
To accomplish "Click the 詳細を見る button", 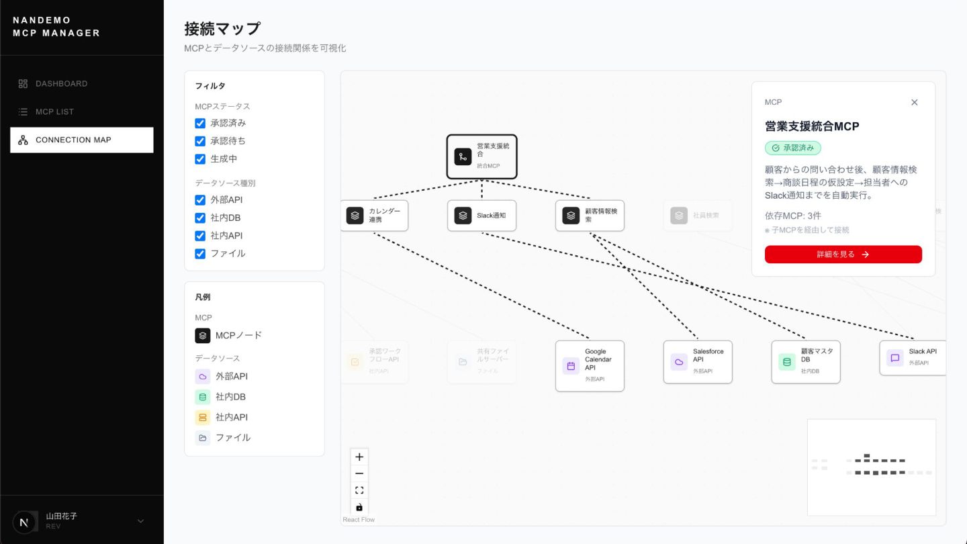I will coord(843,255).
